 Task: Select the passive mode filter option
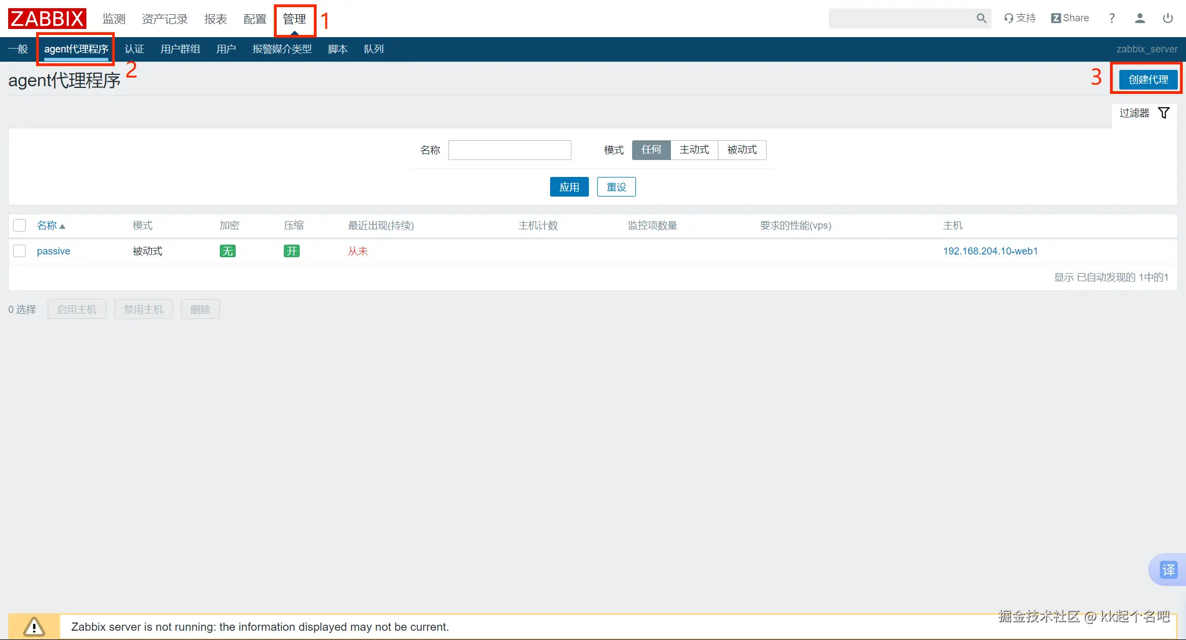[x=741, y=150]
